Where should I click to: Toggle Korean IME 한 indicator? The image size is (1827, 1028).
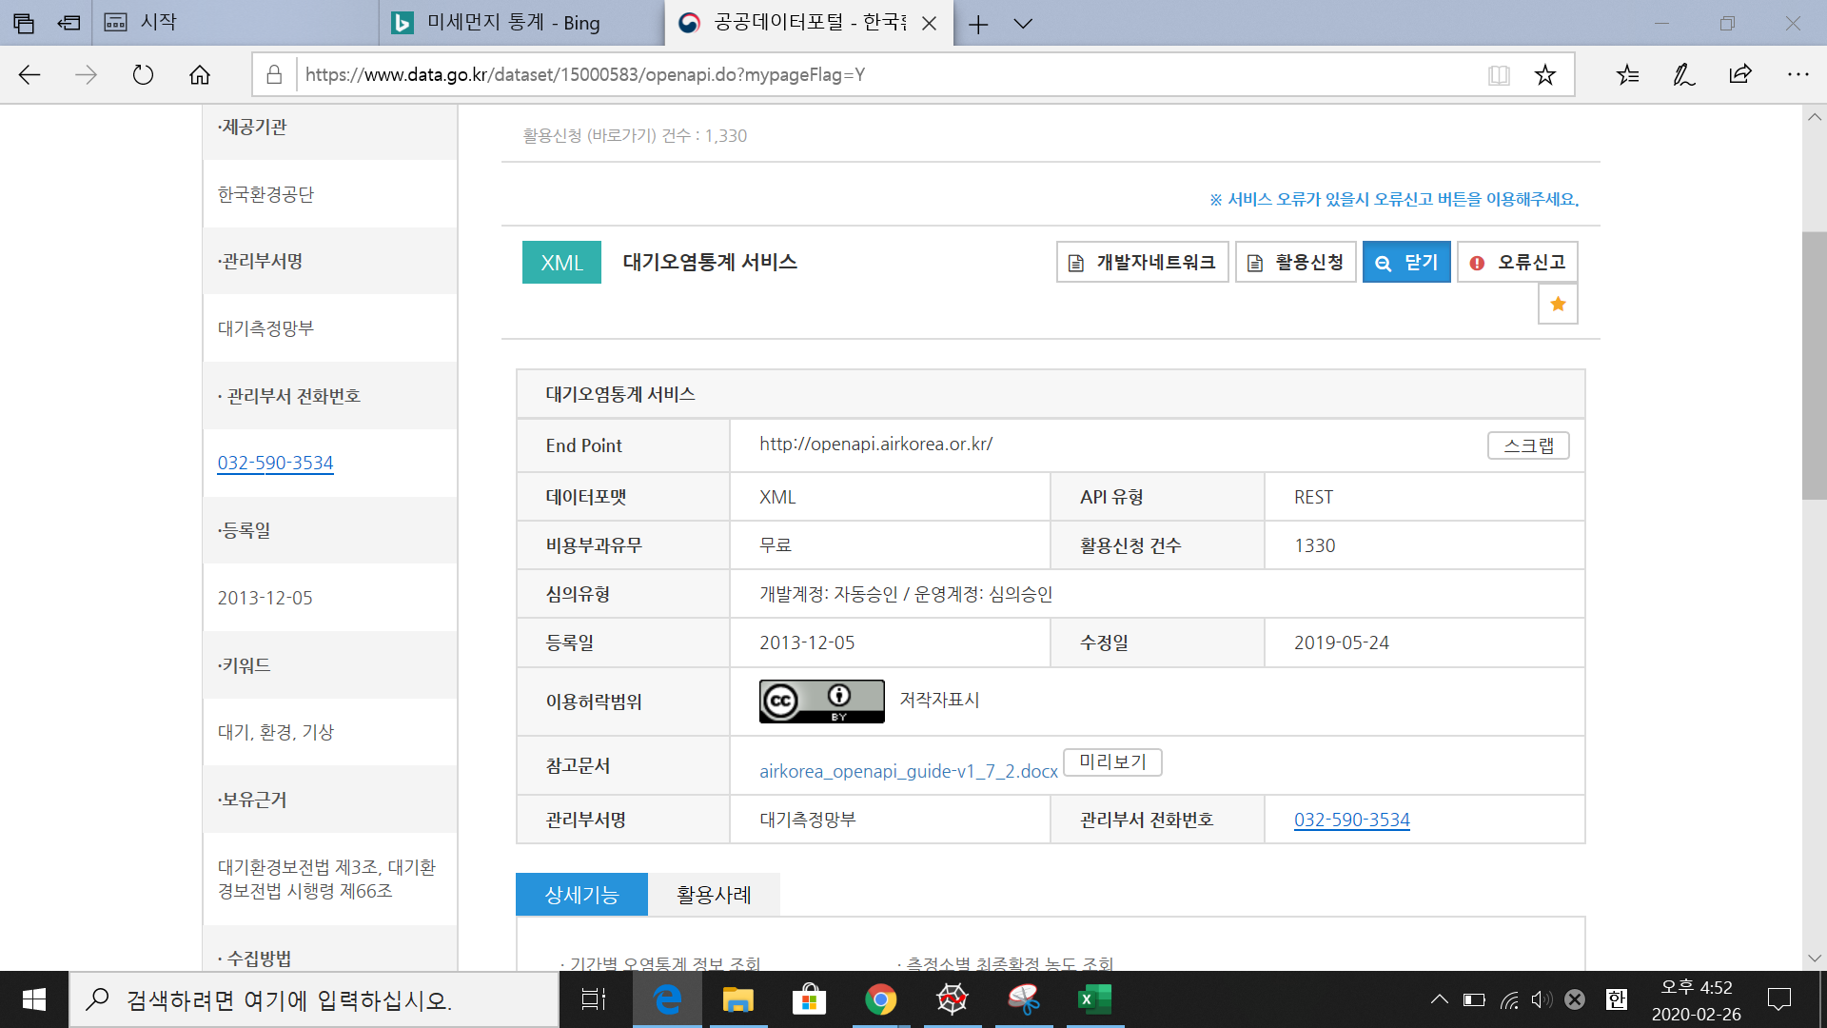pyautogui.click(x=1616, y=999)
